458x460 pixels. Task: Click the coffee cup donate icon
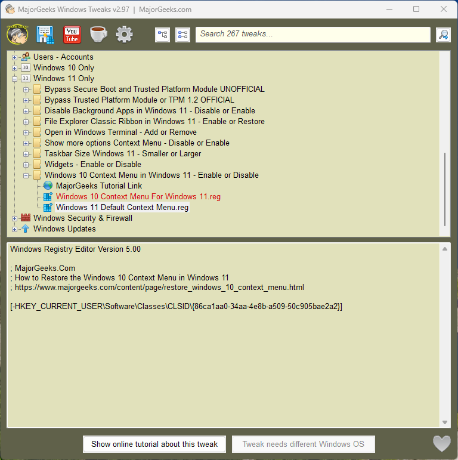98,35
